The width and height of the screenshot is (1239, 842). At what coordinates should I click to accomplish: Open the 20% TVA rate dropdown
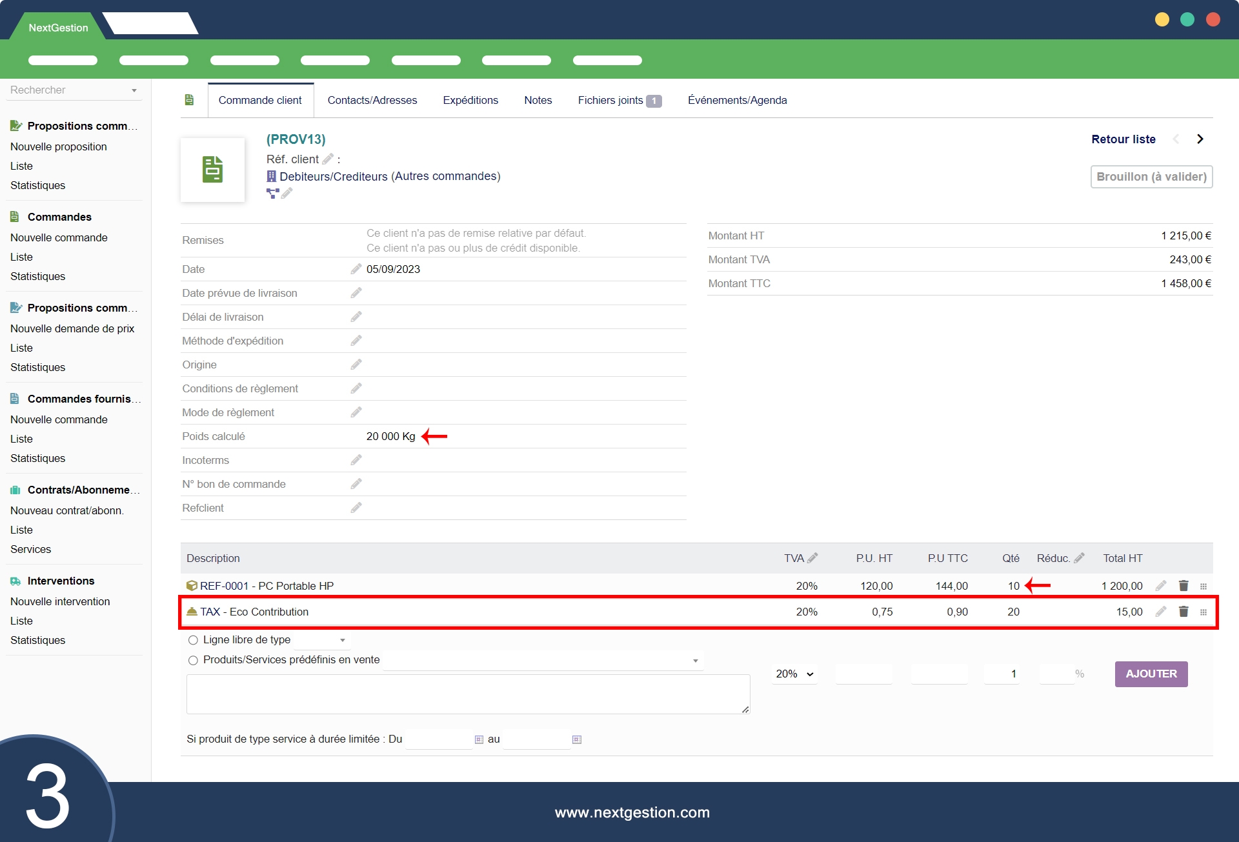pyautogui.click(x=794, y=674)
